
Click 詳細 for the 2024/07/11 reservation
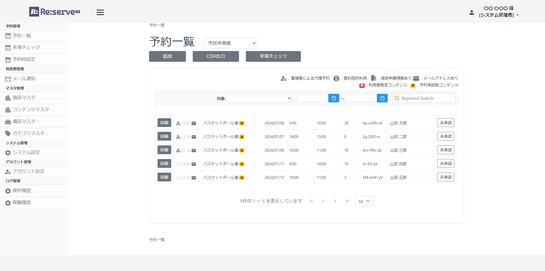tap(164, 164)
